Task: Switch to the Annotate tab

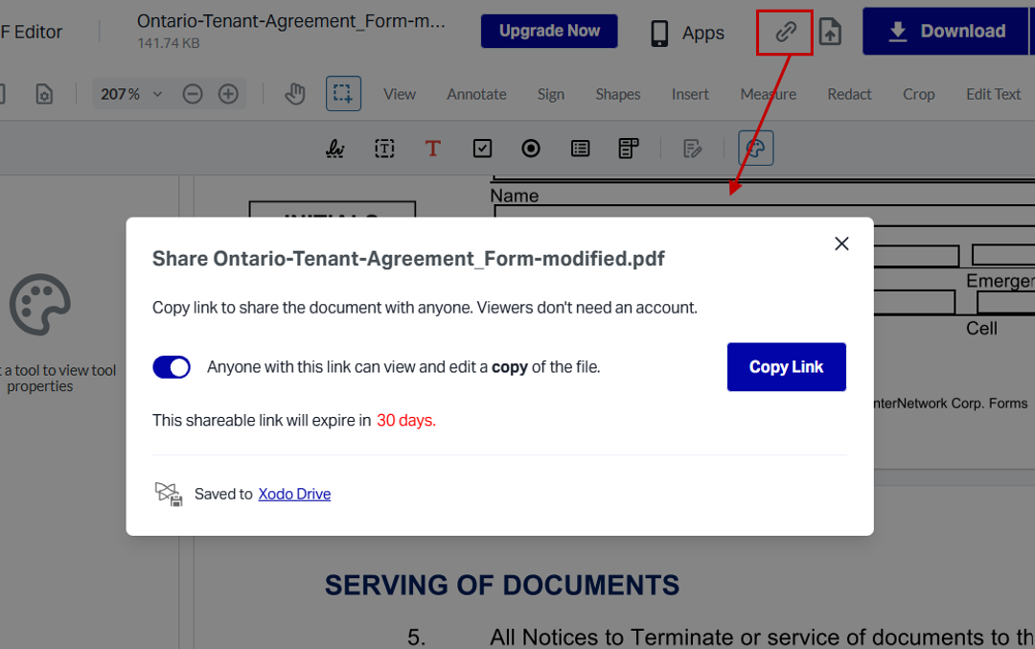Action: pos(476,94)
